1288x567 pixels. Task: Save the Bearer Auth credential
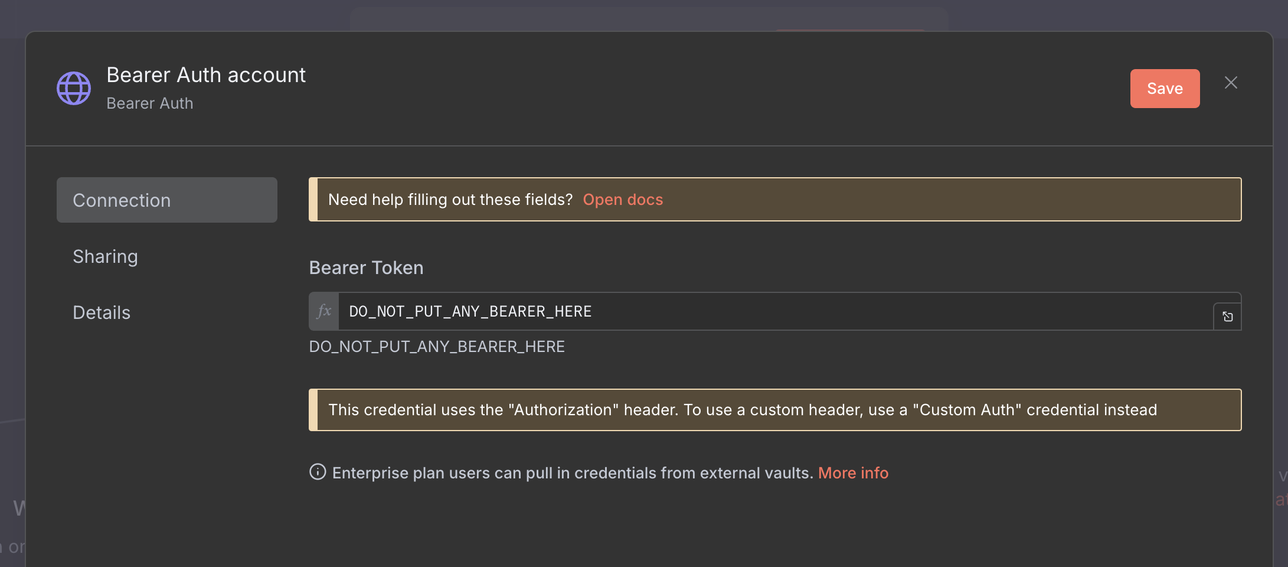1165,89
